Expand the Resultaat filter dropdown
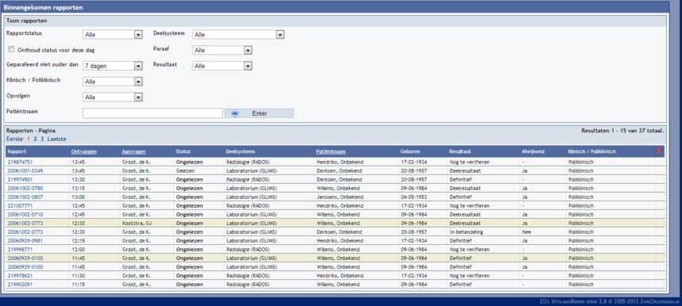682x306 pixels. click(222, 66)
